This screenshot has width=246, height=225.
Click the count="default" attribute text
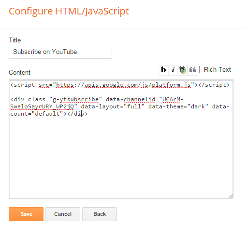[x=37, y=114]
